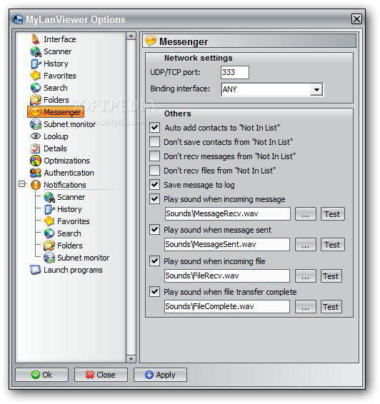Open the Details options page
Viewport: 380px width, 404px height.
coord(55,148)
